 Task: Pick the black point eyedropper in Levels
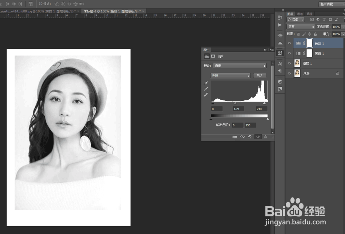[x=206, y=83]
